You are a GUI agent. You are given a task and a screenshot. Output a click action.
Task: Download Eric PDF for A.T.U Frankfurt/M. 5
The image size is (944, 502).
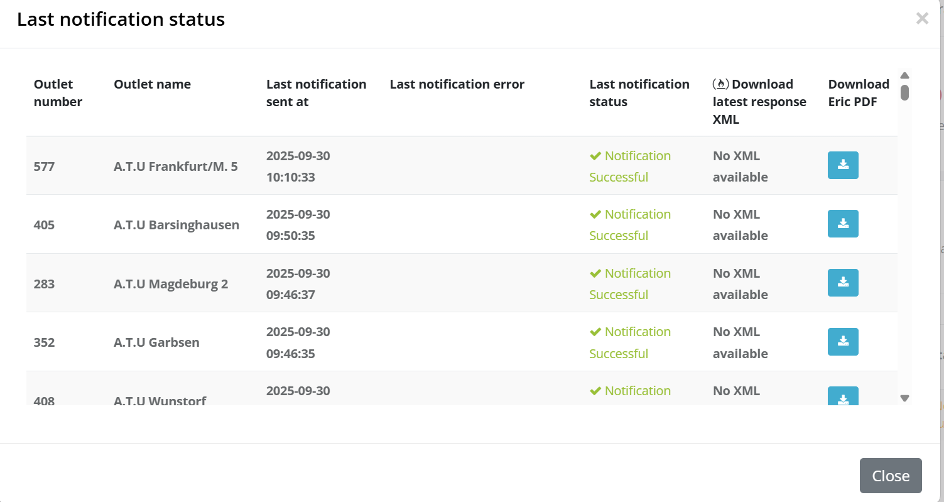pos(843,165)
